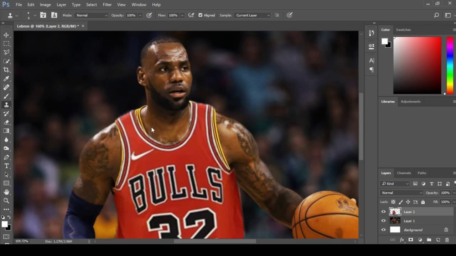Switch to the Channels tab

click(404, 173)
